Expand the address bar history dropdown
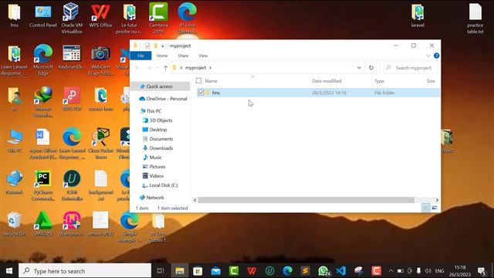This screenshot has width=494, height=278. pos(359,67)
